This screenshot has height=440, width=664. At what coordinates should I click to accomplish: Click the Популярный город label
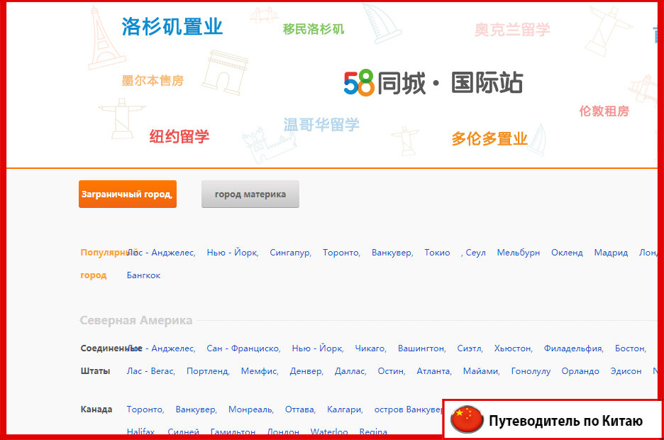click(109, 264)
